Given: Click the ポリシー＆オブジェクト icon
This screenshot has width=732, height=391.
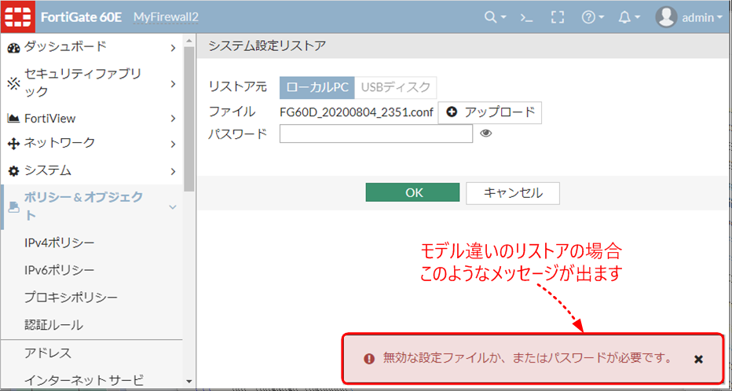Looking at the screenshot, I should 14,207.
